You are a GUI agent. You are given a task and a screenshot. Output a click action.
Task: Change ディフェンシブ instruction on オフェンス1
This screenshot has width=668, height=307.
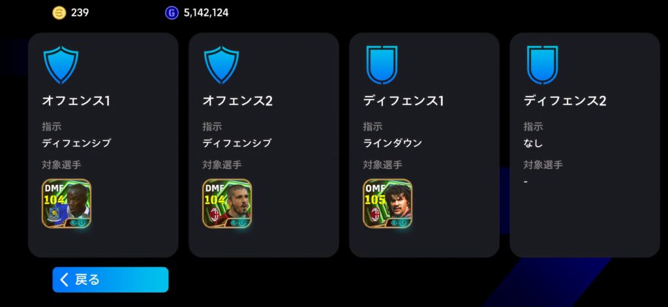pyautogui.click(x=76, y=143)
